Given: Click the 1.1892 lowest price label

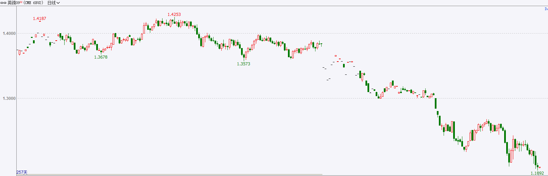Looking at the screenshot, I should (x=537, y=173).
